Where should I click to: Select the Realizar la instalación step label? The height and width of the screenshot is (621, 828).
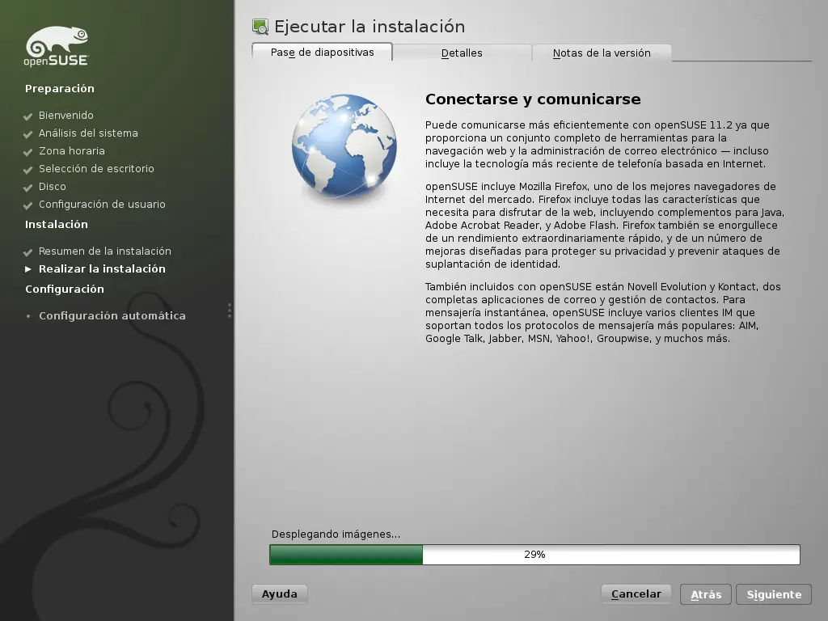point(102,268)
